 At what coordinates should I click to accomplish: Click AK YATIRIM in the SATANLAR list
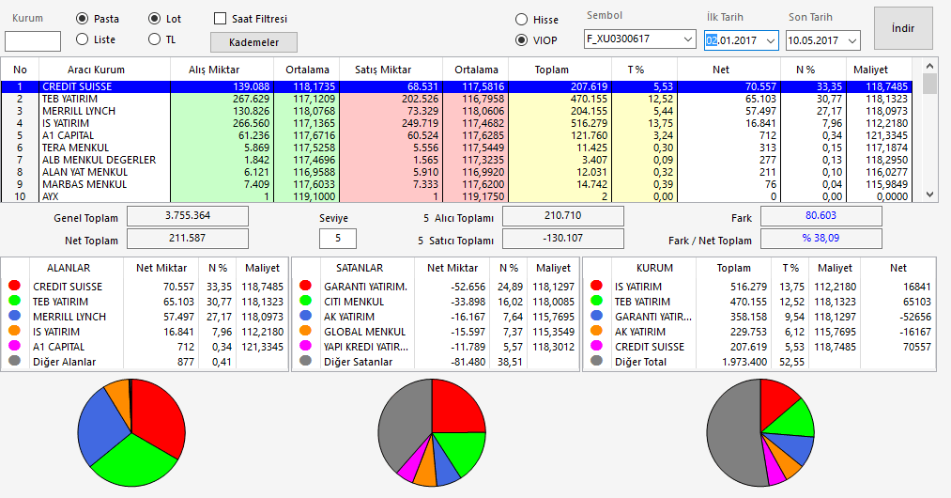pos(348,317)
